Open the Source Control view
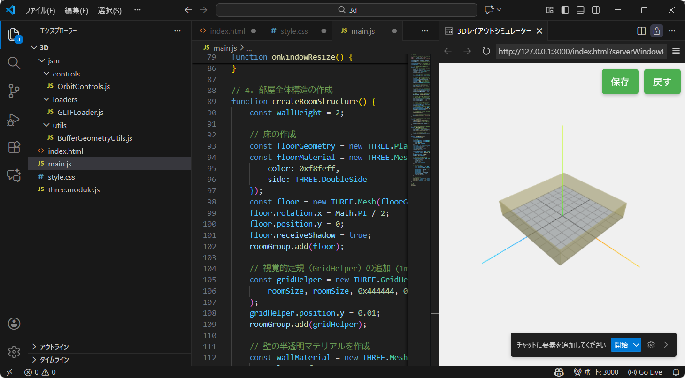 [14, 91]
